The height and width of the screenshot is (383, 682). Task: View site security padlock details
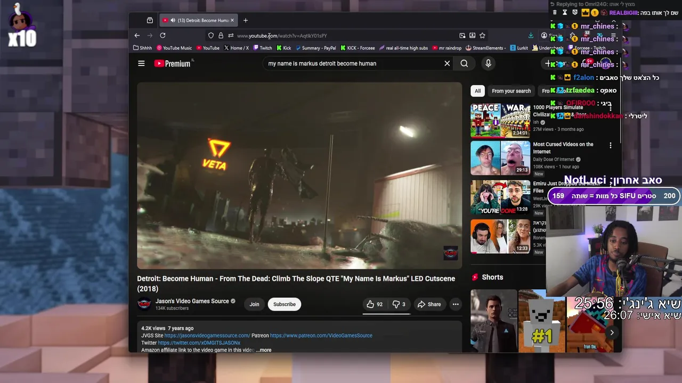click(221, 36)
